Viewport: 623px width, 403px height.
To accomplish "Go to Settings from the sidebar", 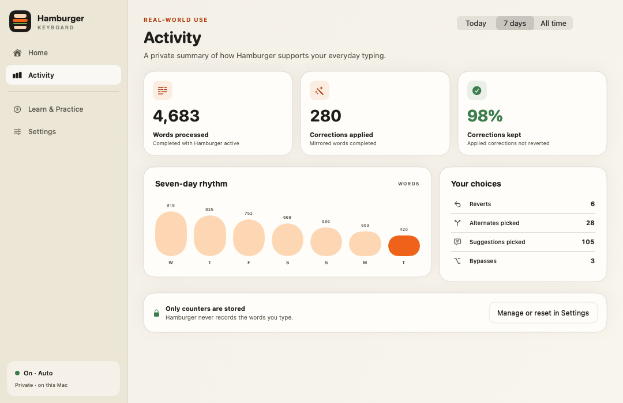I will 63,132.
